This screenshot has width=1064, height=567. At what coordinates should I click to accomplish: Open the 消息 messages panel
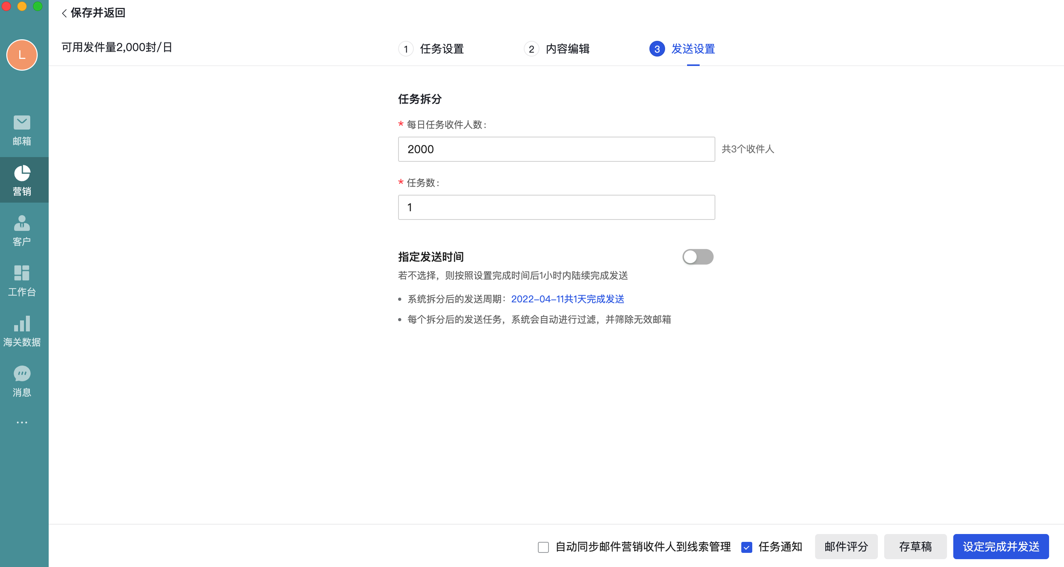point(22,382)
